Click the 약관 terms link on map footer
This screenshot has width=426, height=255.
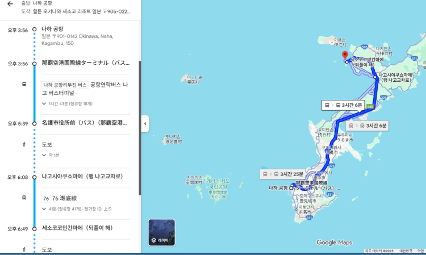point(420,251)
